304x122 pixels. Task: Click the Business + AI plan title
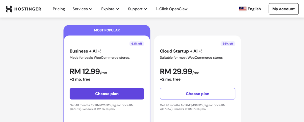(x=83, y=51)
